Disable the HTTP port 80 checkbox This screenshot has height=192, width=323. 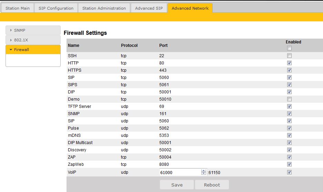click(x=289, y=63)
